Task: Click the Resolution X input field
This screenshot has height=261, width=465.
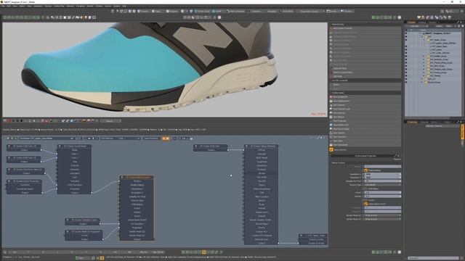Action: point(383,174)
